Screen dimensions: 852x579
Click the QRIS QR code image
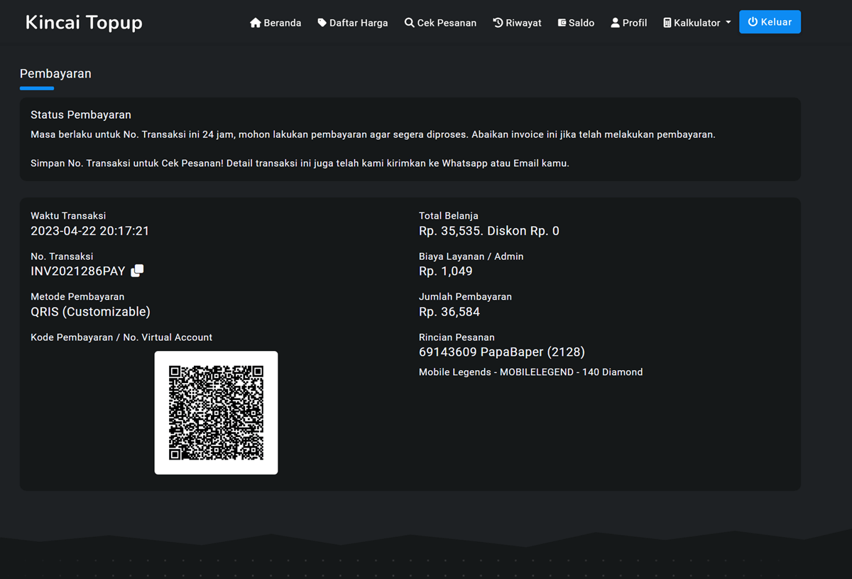[x=216, y=413]
